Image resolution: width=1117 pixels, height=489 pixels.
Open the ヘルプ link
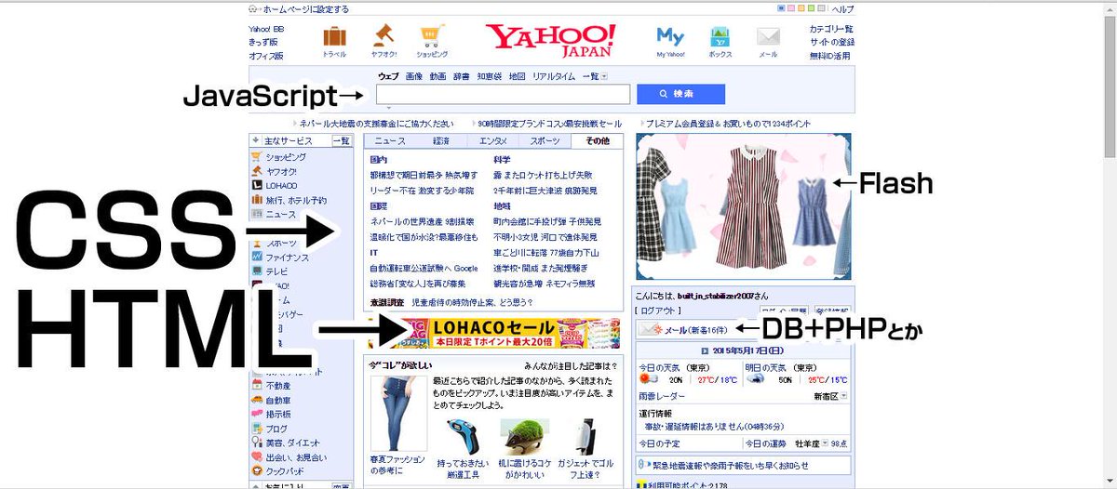pos(842,9)
